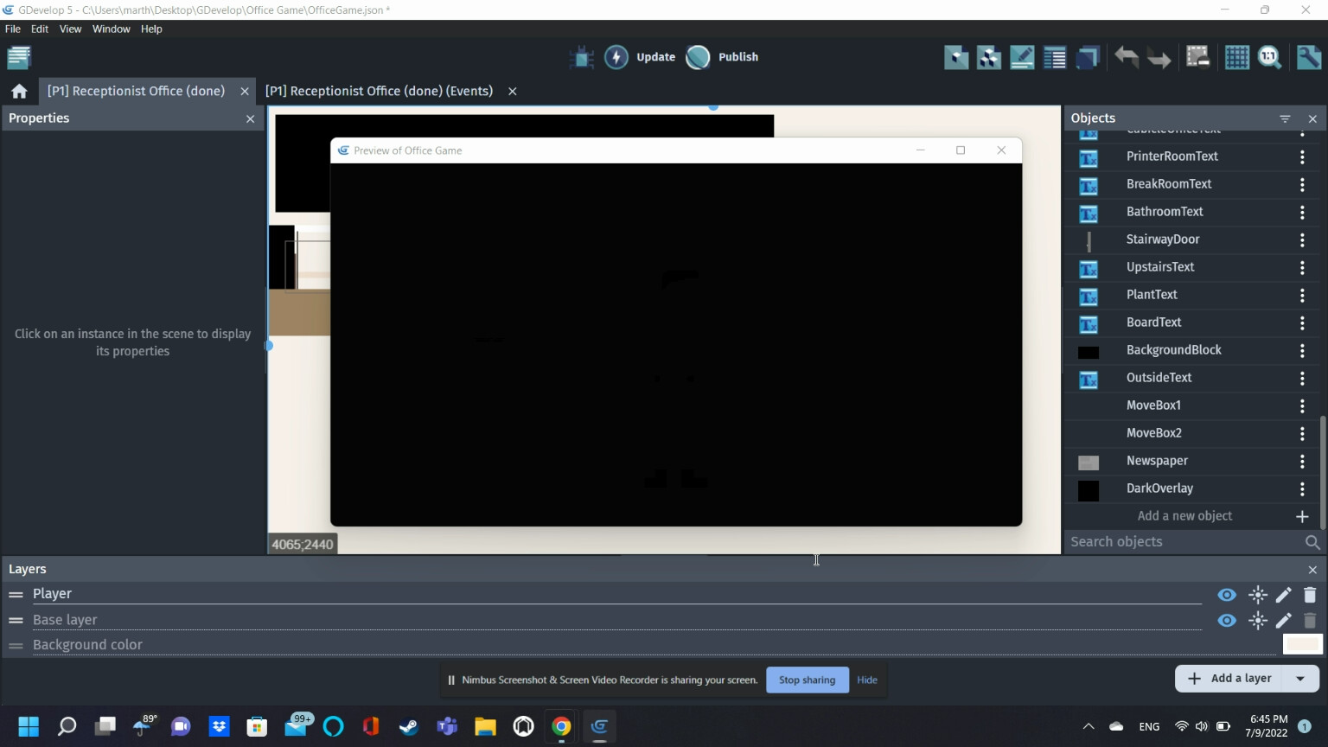
Task: Open the View menu
Action: [x=70, y=29]
